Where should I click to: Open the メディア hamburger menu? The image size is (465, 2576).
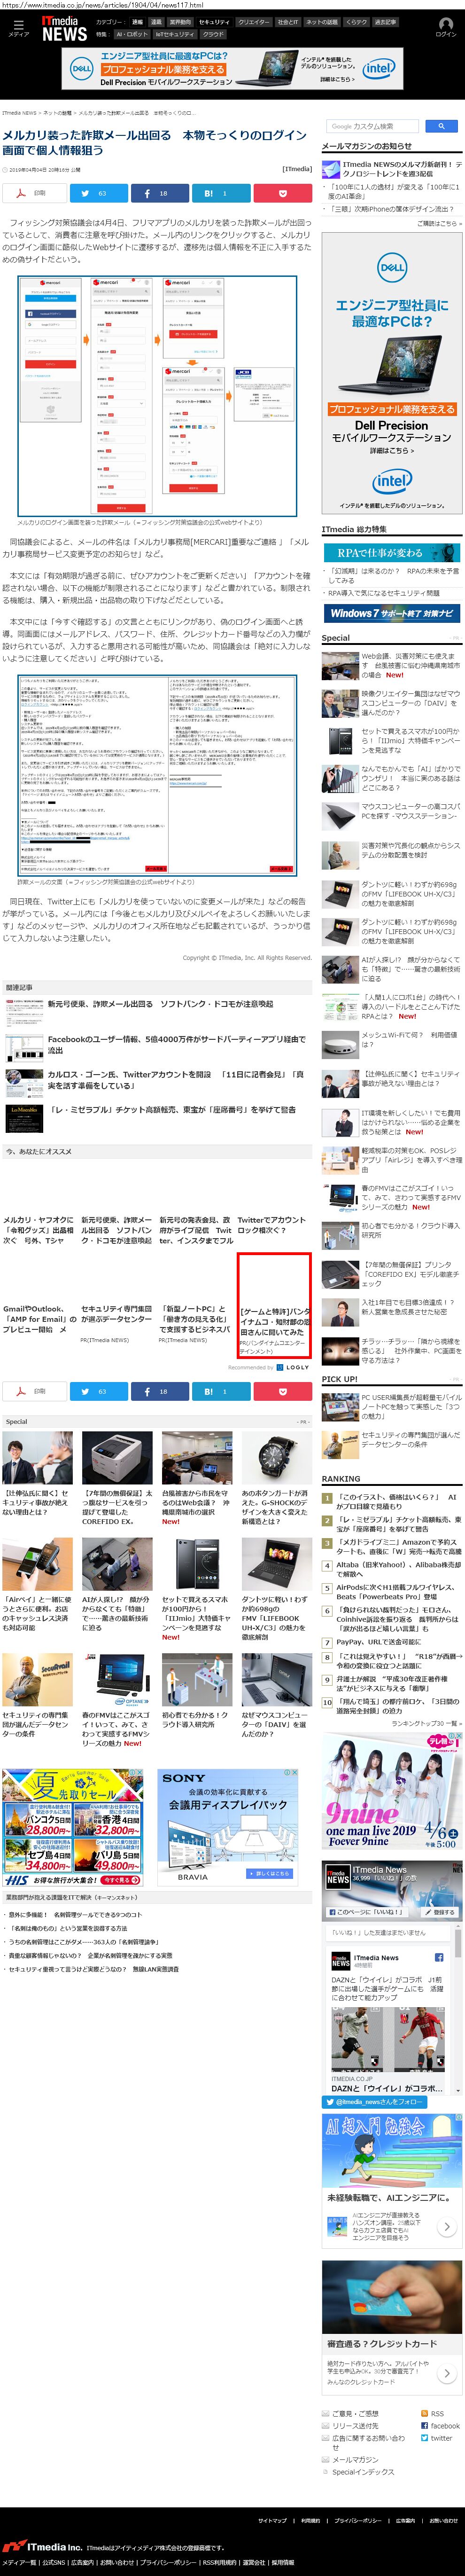(x=18, y=28)
